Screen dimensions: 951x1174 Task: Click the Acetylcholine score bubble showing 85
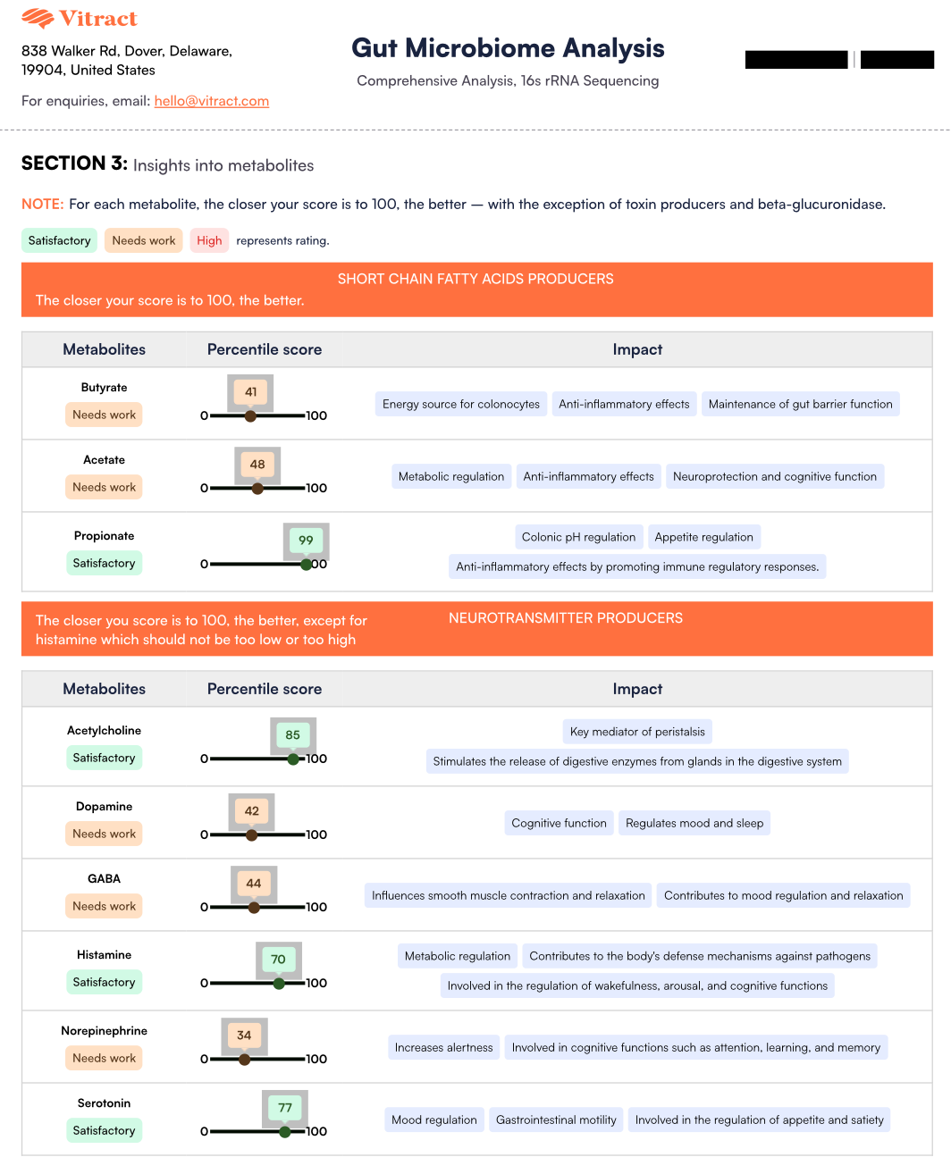tap(293, 735)
